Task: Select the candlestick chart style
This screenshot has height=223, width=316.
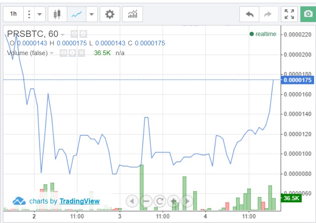Action: [x=58, y=14]
